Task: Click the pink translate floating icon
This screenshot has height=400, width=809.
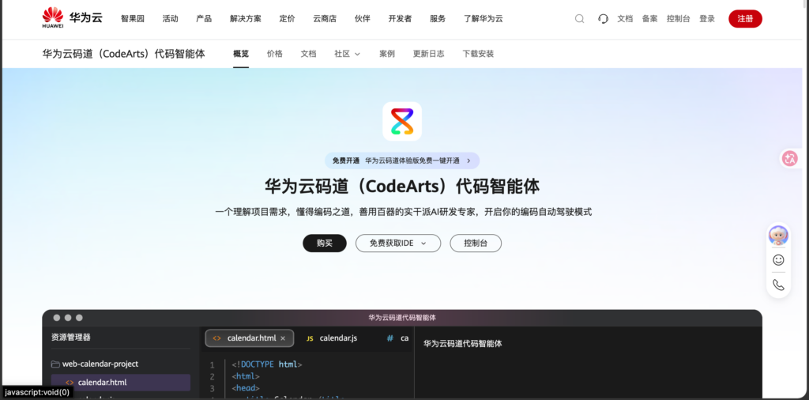Action: point(789,158)
